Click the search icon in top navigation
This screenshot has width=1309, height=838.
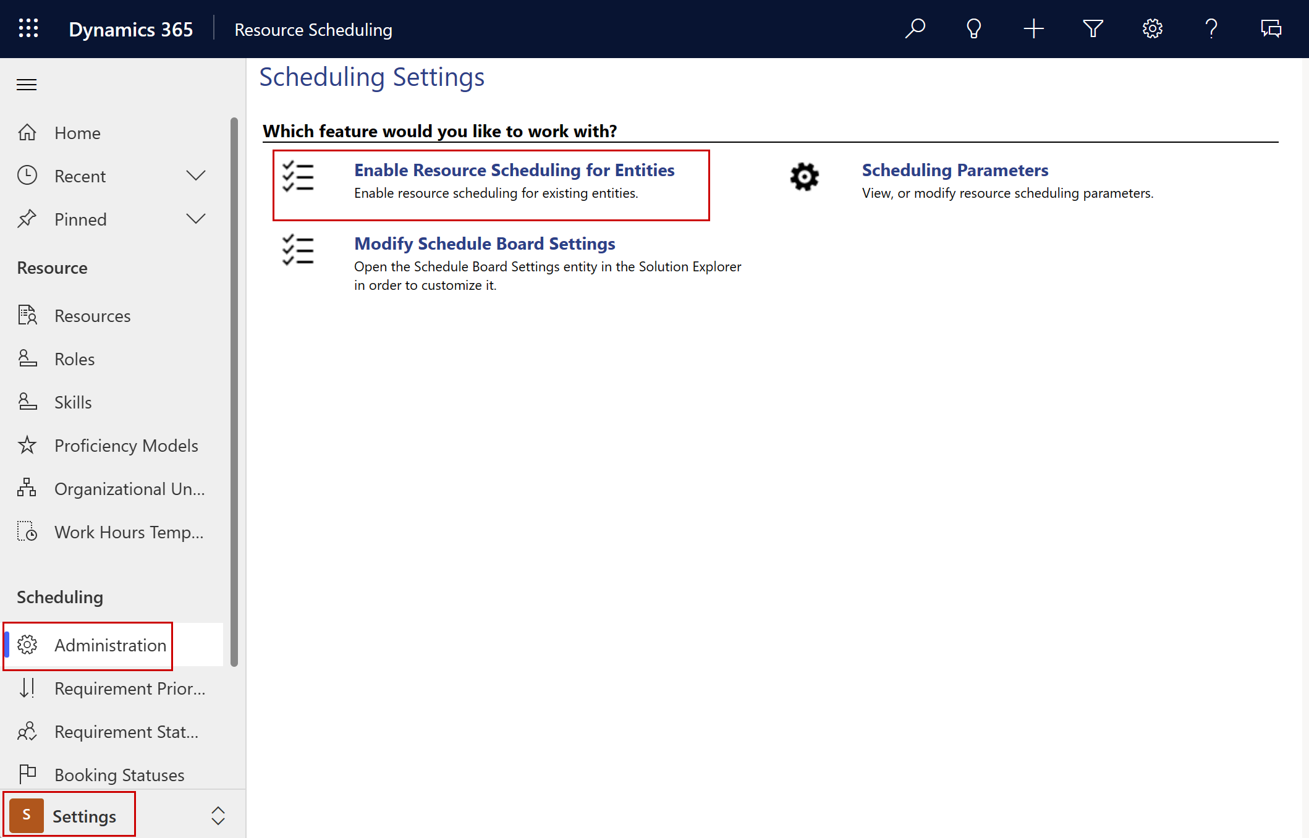[x=912, y=28]
